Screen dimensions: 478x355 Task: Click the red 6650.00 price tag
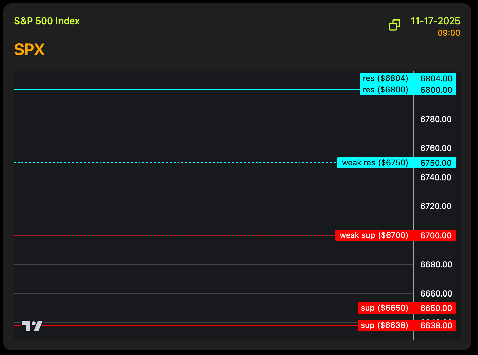coord(436,308)
